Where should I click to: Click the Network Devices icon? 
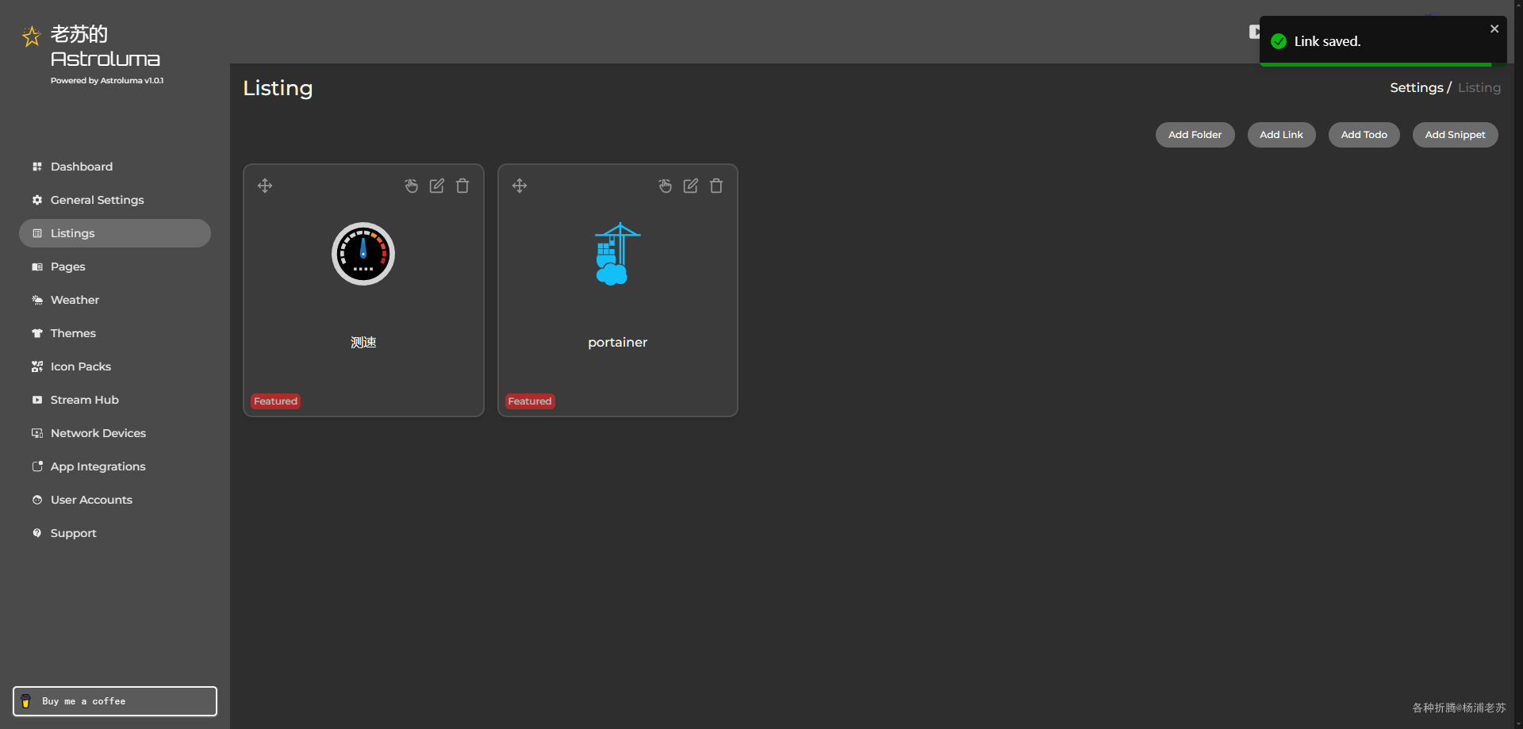coord(36,433)
